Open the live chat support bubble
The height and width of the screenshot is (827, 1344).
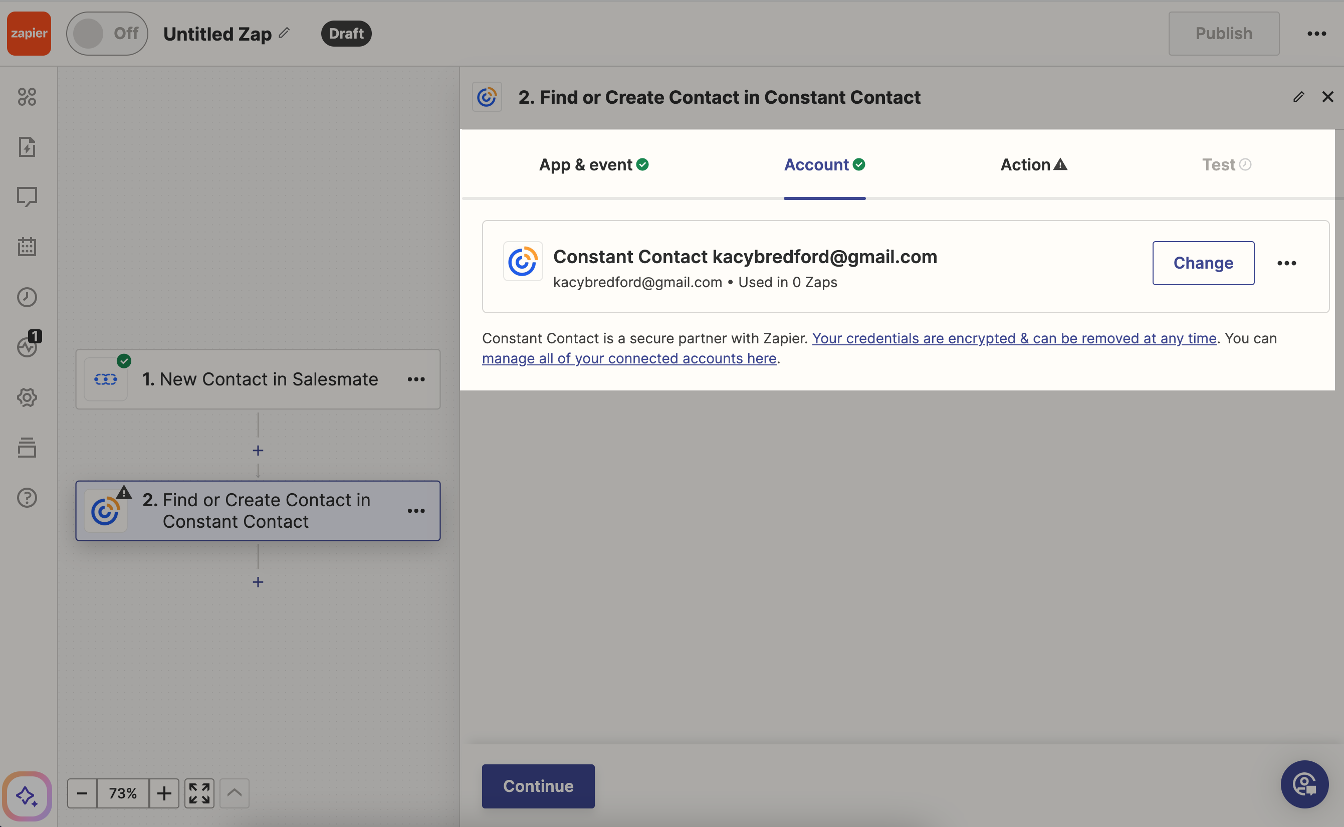click(x=1304, y=784)
